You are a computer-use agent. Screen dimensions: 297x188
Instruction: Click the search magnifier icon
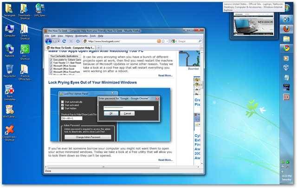point(200,41)
